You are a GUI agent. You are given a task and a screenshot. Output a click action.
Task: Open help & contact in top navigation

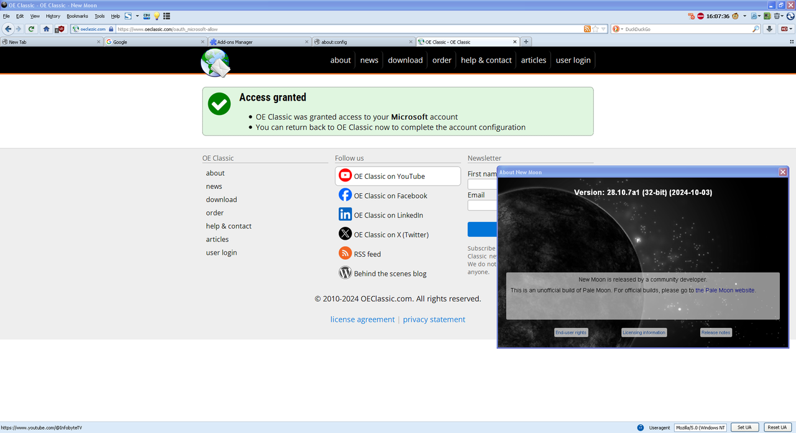click(x=486, y=60)
